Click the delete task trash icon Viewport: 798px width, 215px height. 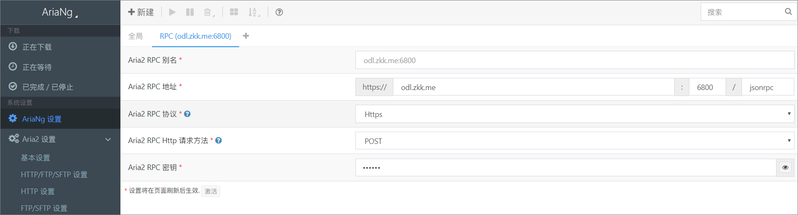pos(208,12)
